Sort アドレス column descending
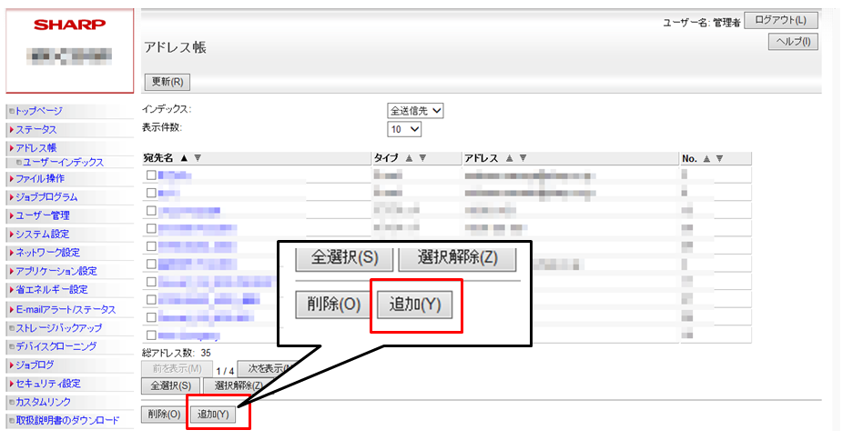 pyautogui.click(x=522, y=158)
